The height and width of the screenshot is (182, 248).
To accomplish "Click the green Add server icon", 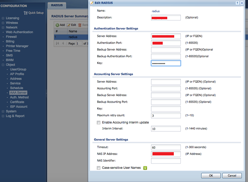I will [x=58, y=25].
